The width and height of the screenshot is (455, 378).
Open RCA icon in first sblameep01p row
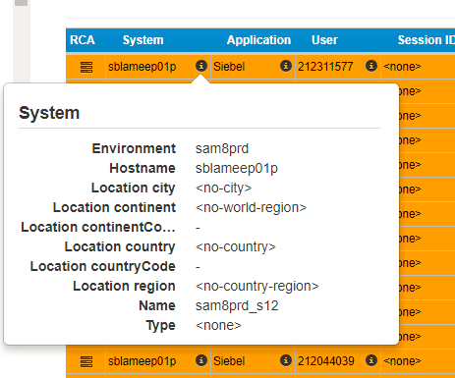pyautogui.click(x=86, y=67)
